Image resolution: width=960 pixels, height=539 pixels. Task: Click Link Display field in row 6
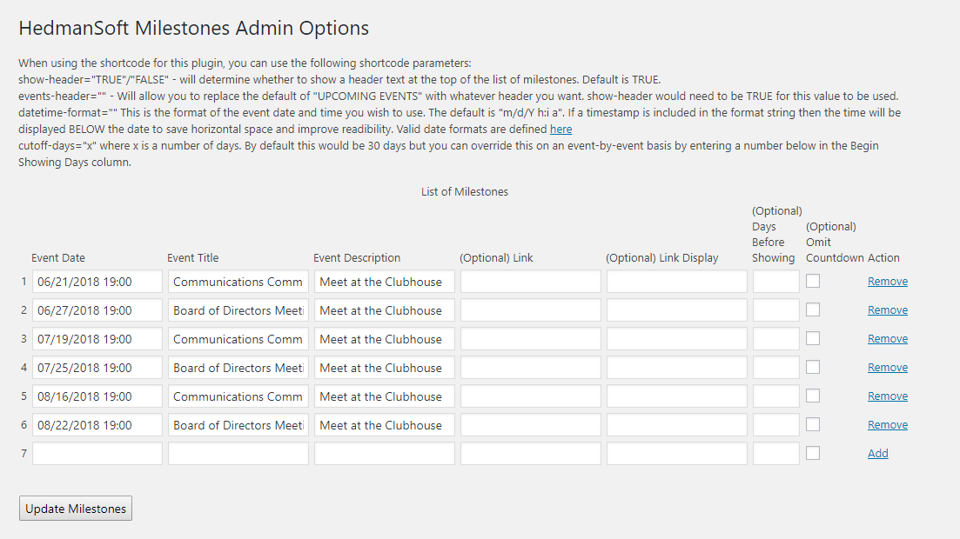coord(677,425)
